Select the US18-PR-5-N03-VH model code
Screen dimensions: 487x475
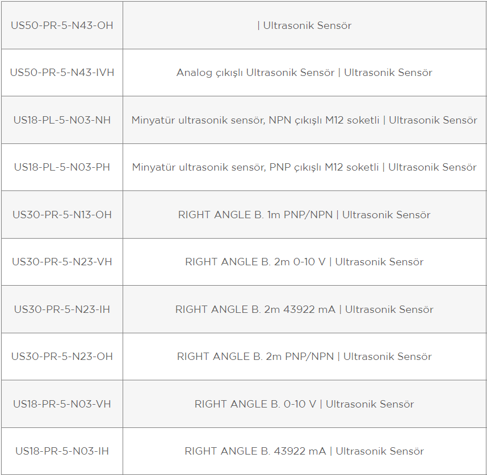coord(62,404)
